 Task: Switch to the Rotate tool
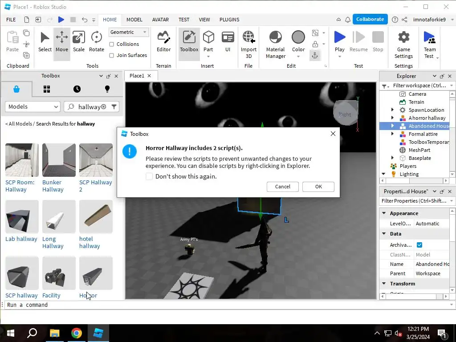97,42
